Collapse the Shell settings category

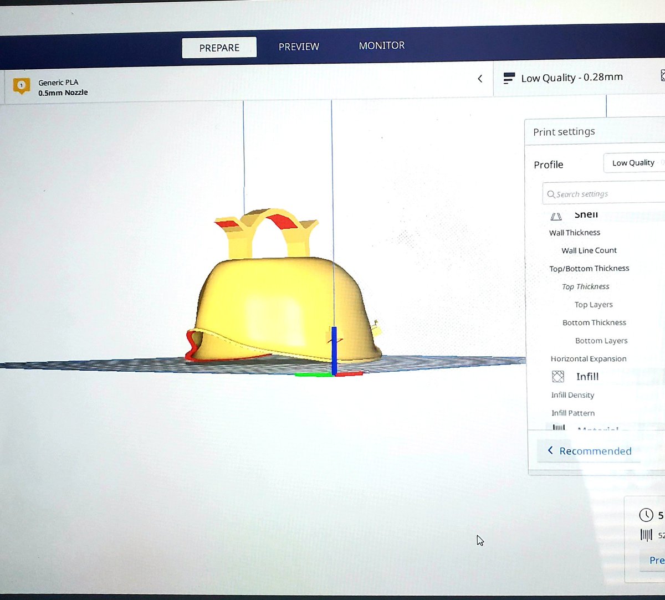(x=586, y=215)
